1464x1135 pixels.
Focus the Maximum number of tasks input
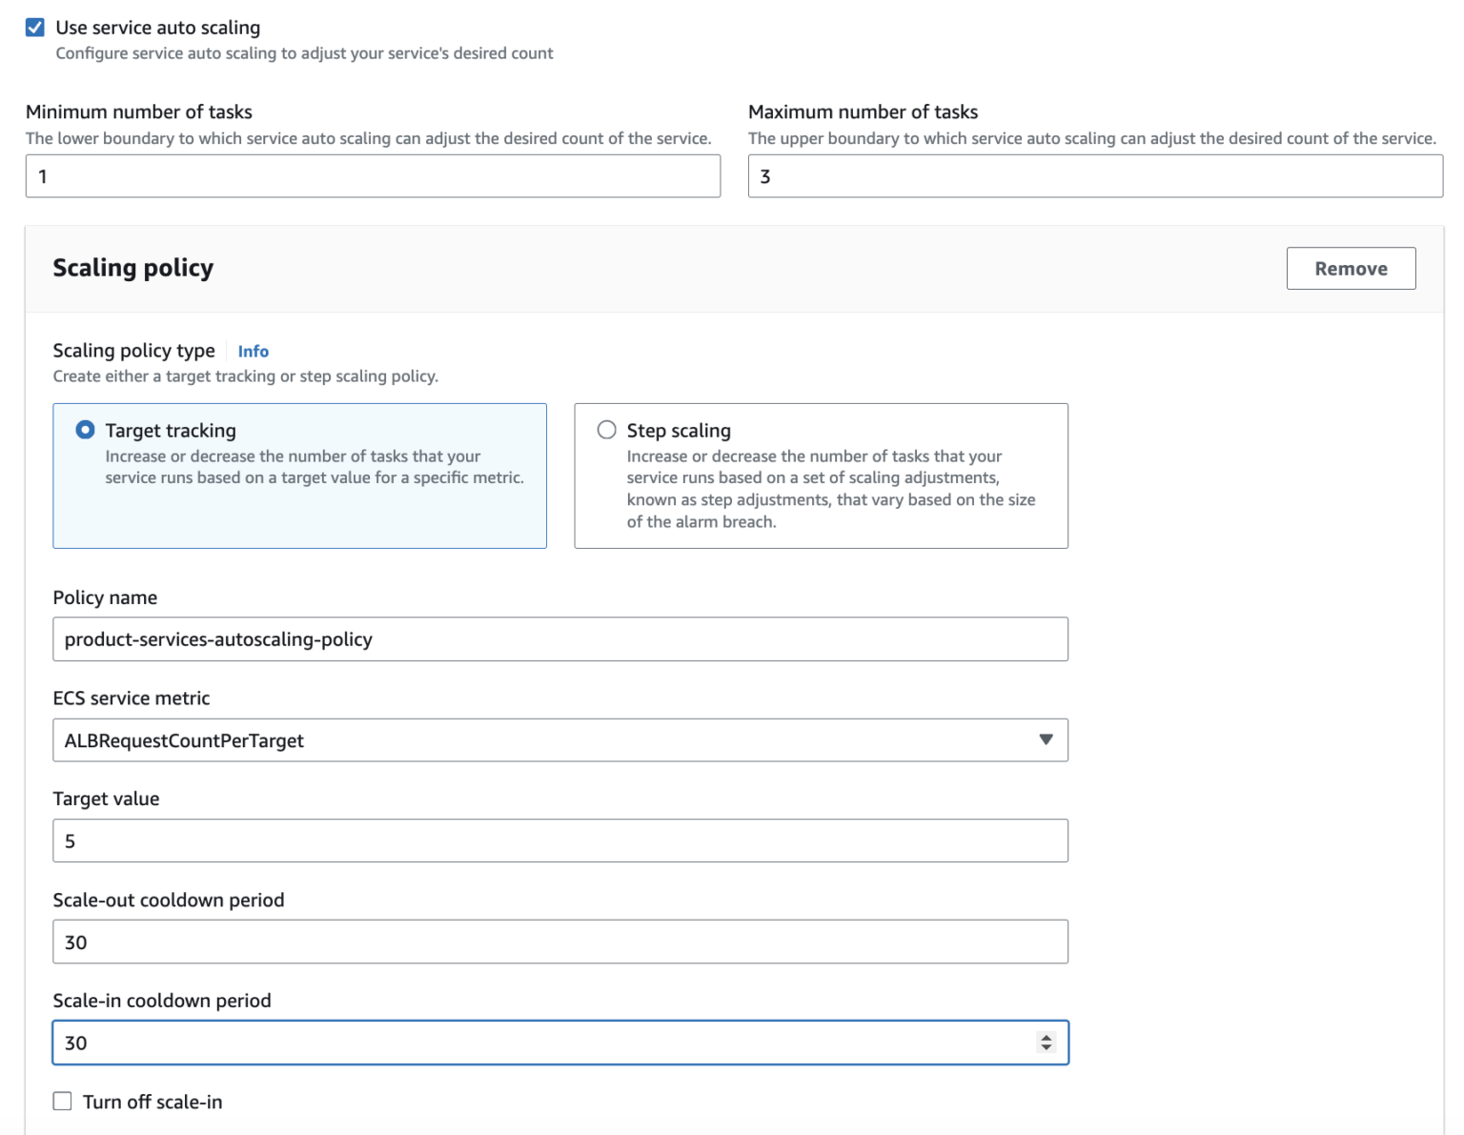coord(1094,176)
